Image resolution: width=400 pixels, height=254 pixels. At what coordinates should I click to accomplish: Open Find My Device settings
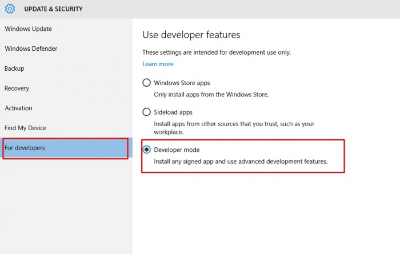pyautogui.click(x=25, y=128)
